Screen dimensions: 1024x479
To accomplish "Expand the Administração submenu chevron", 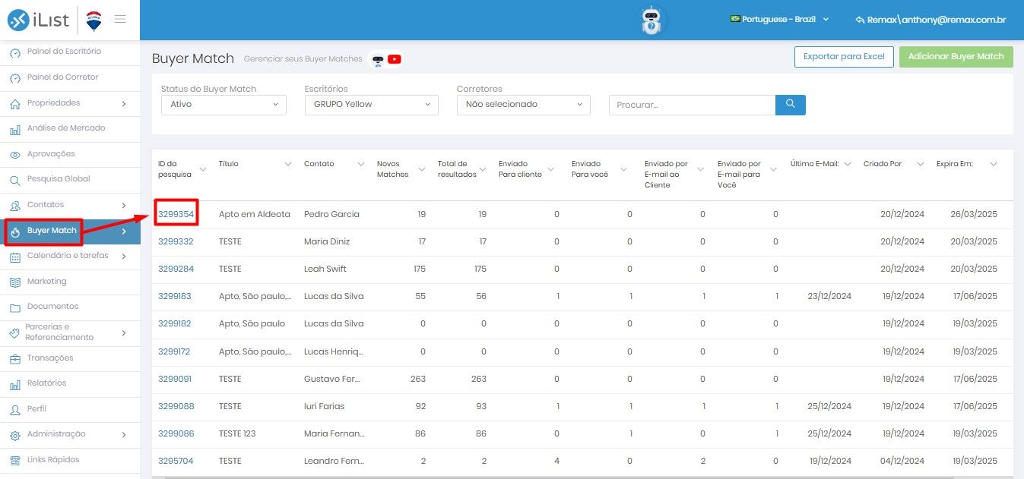I will [124, 435].
